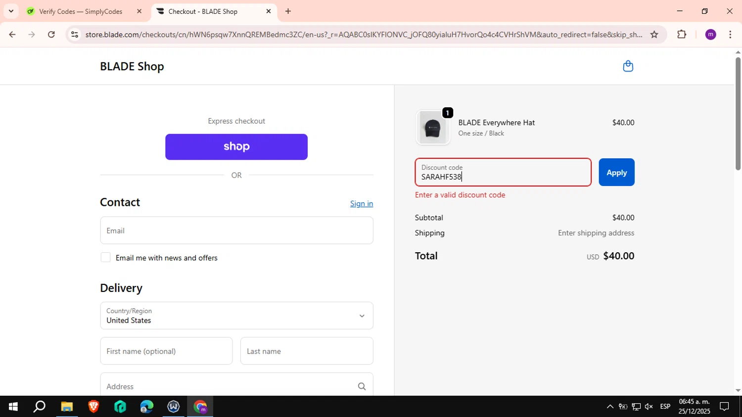Screen dimensions: 742x417
Task: Click the BLADE Everywhere Hat product name
Action: point(496,123)
